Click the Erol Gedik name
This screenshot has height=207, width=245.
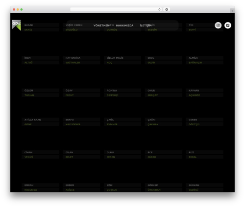164,60
